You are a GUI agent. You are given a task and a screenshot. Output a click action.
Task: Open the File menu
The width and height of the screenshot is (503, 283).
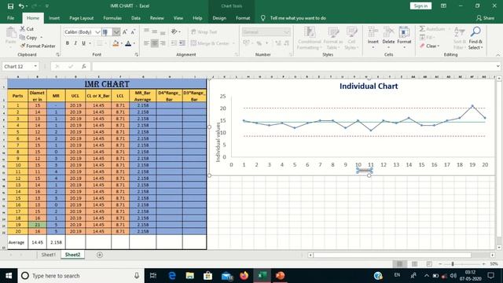click(10, 18)
